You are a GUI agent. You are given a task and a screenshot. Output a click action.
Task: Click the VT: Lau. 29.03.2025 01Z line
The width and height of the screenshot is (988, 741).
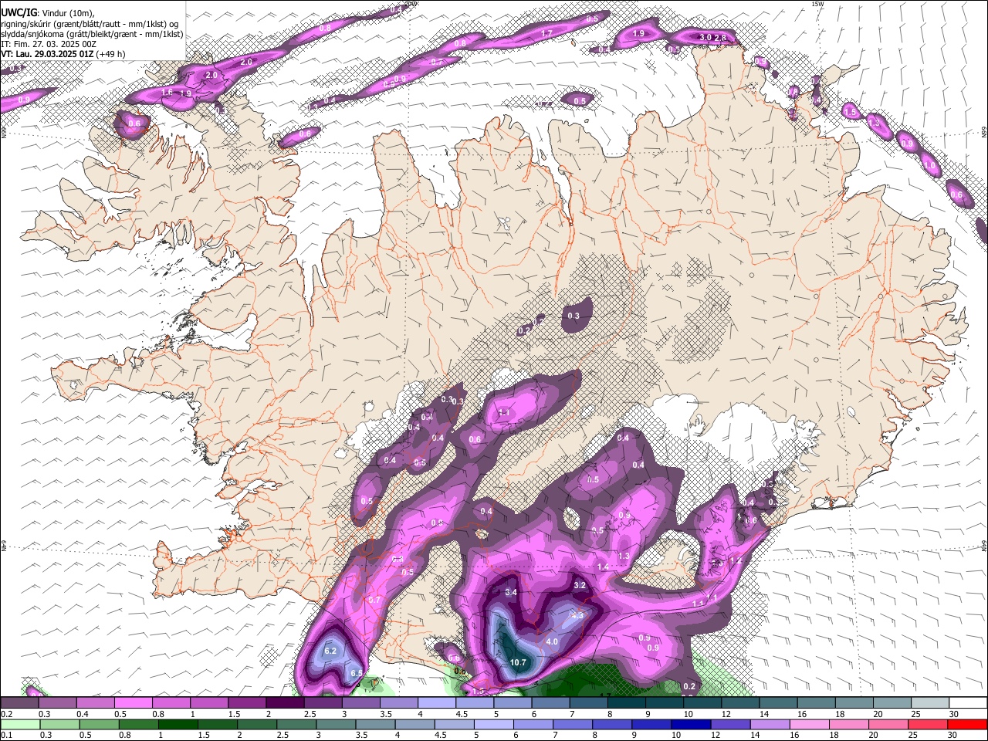[x=63, y=55]
